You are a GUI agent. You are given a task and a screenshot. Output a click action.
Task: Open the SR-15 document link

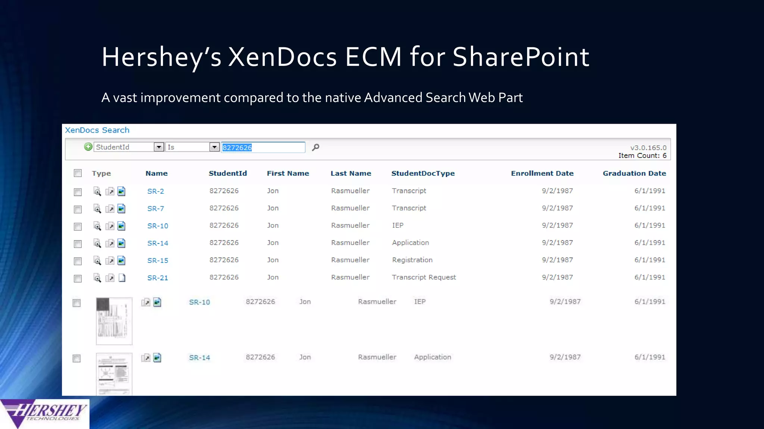pos(157,260)
